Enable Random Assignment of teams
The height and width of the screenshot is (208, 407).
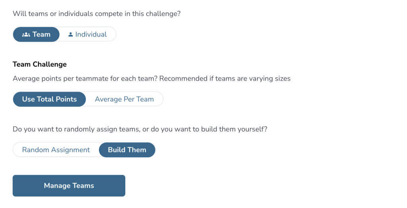pyautogui.click(x=56, y=150)
